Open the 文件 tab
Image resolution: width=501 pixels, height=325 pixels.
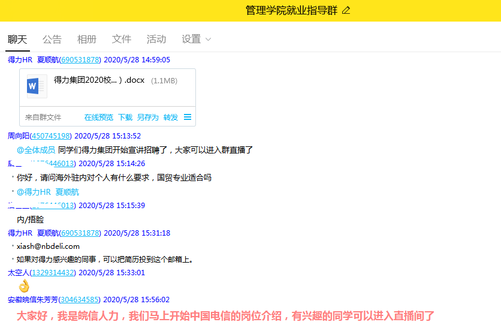coord(122,39)
